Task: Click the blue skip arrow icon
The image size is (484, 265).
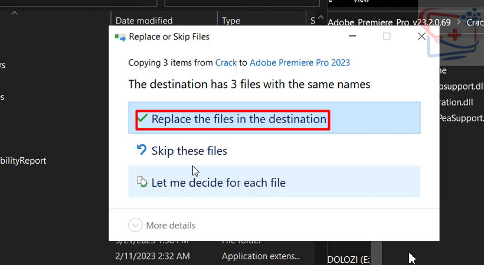Action: [x=142, y=150]
